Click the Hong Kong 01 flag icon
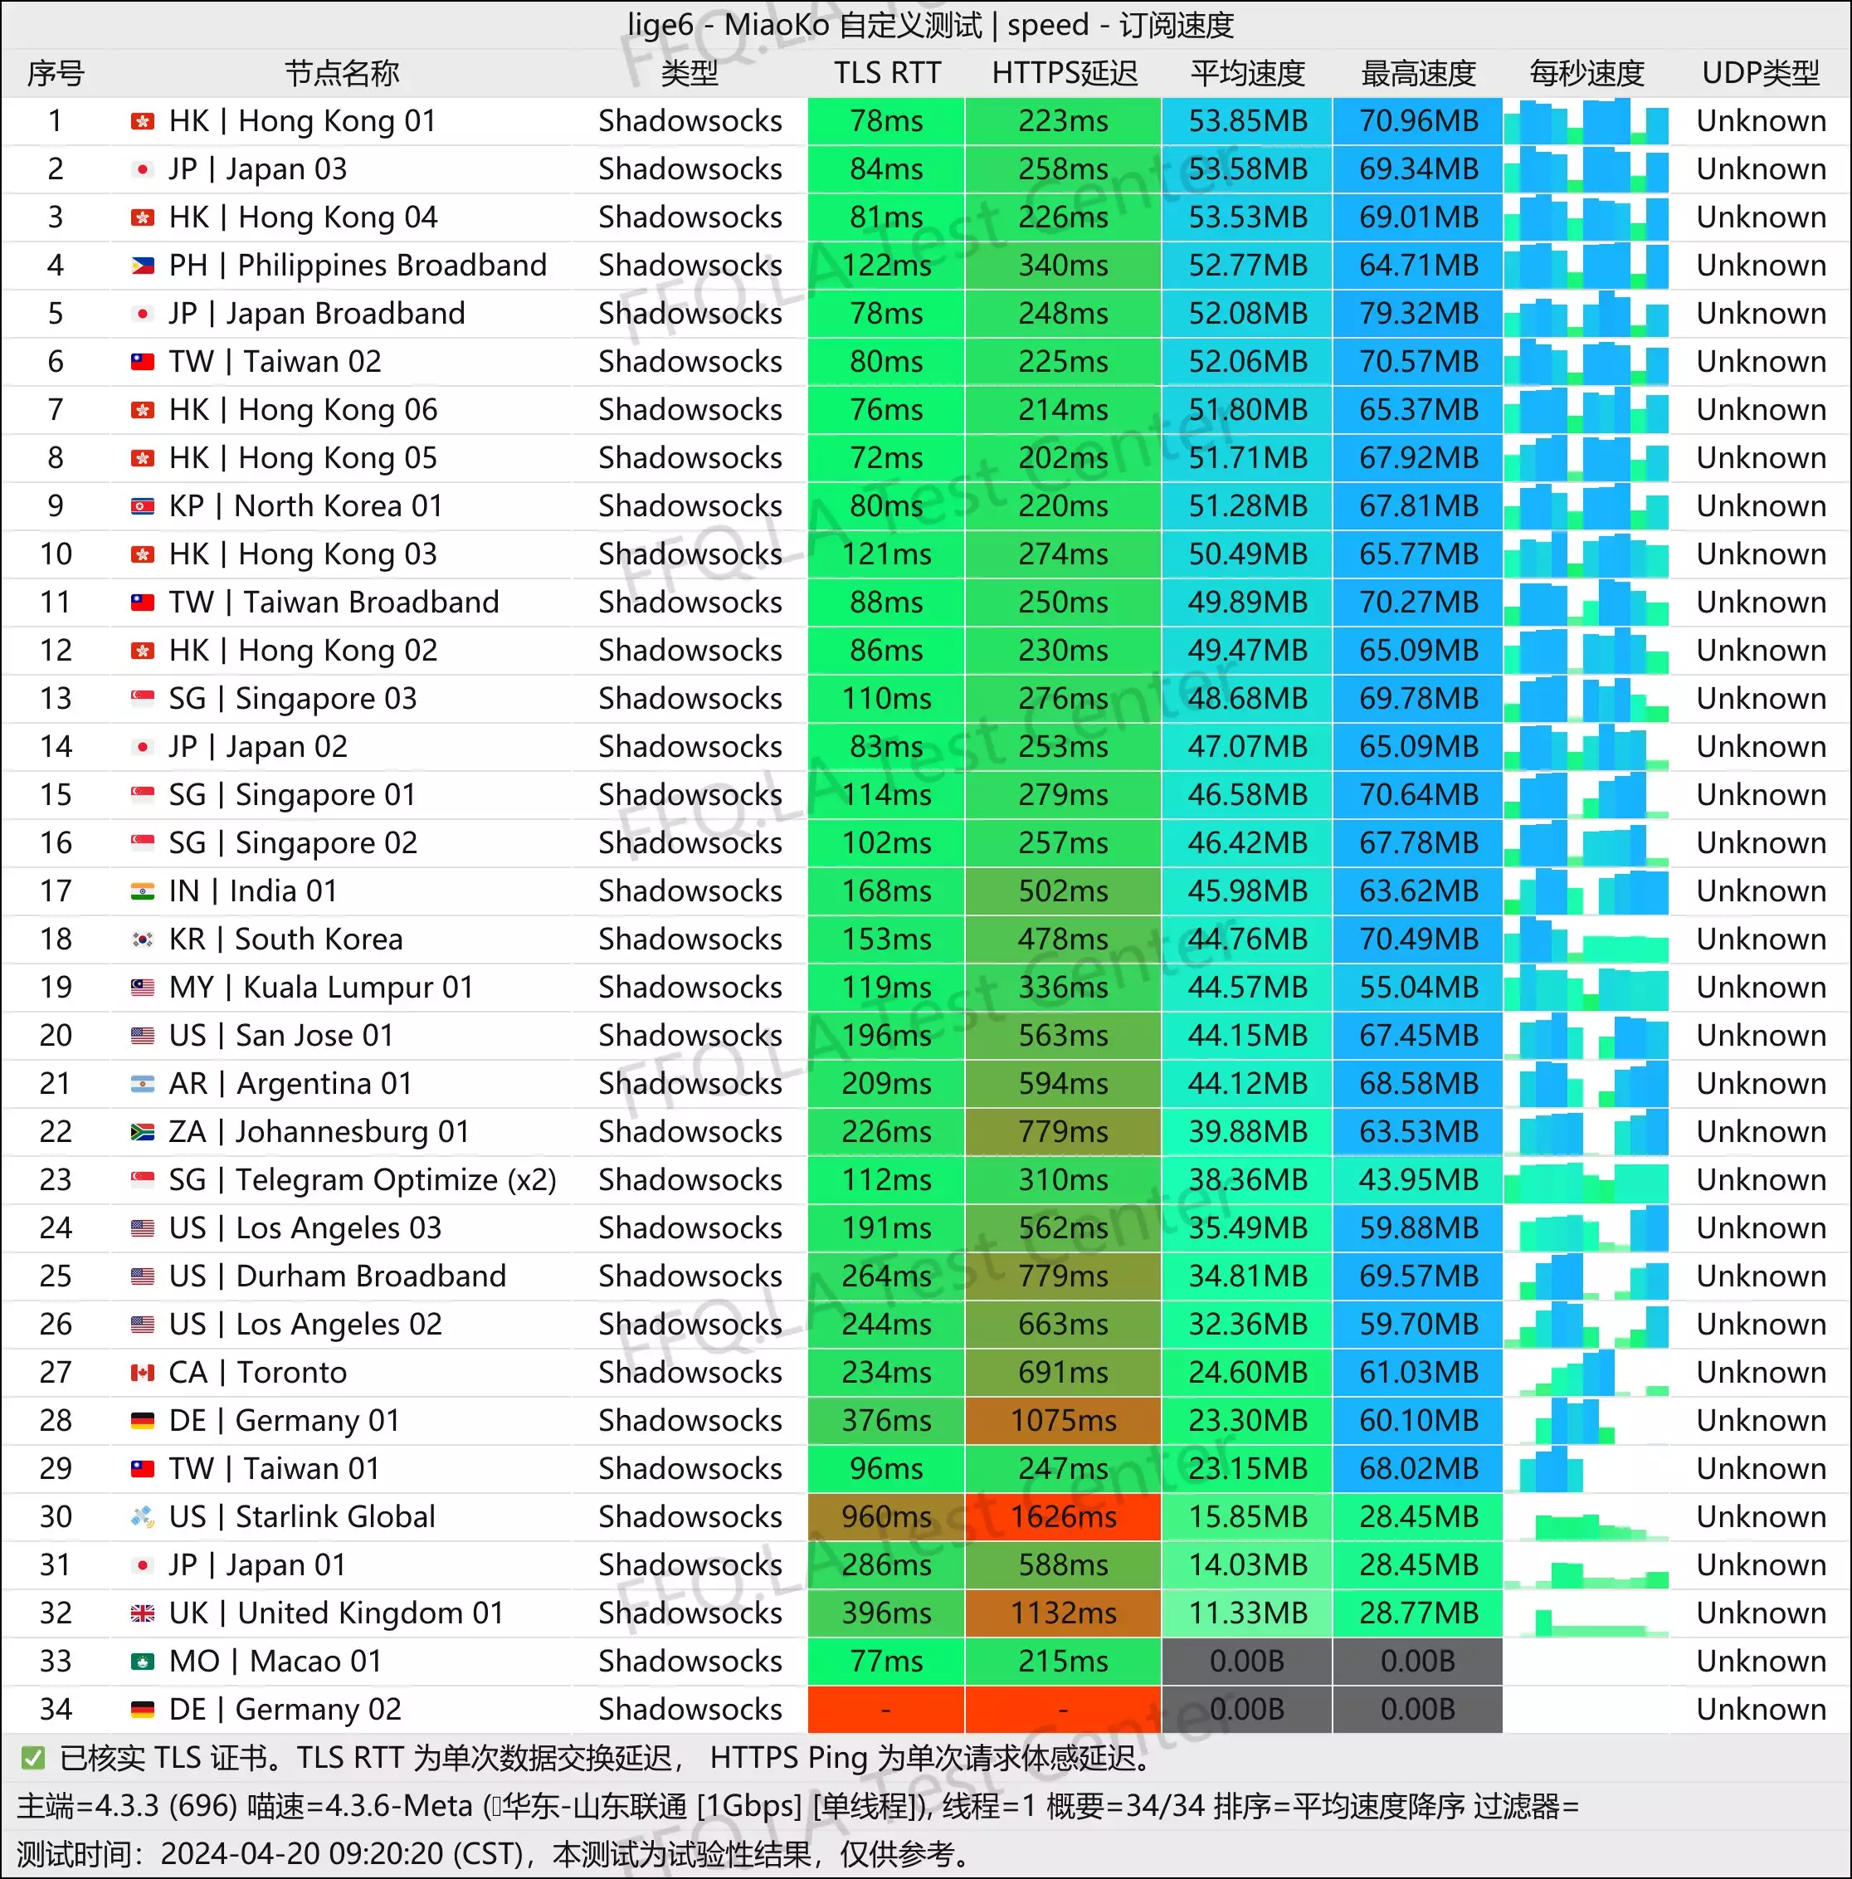Viewport: 1852px width, 1879px height. point(142,121)
